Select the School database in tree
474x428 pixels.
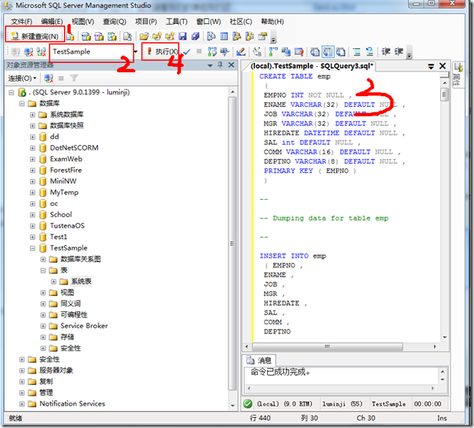[x=61, y=214]
